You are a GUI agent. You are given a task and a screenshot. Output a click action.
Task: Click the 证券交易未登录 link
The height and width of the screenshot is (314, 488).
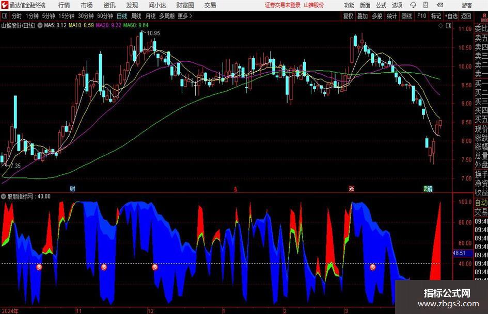(x=282, y=5)
